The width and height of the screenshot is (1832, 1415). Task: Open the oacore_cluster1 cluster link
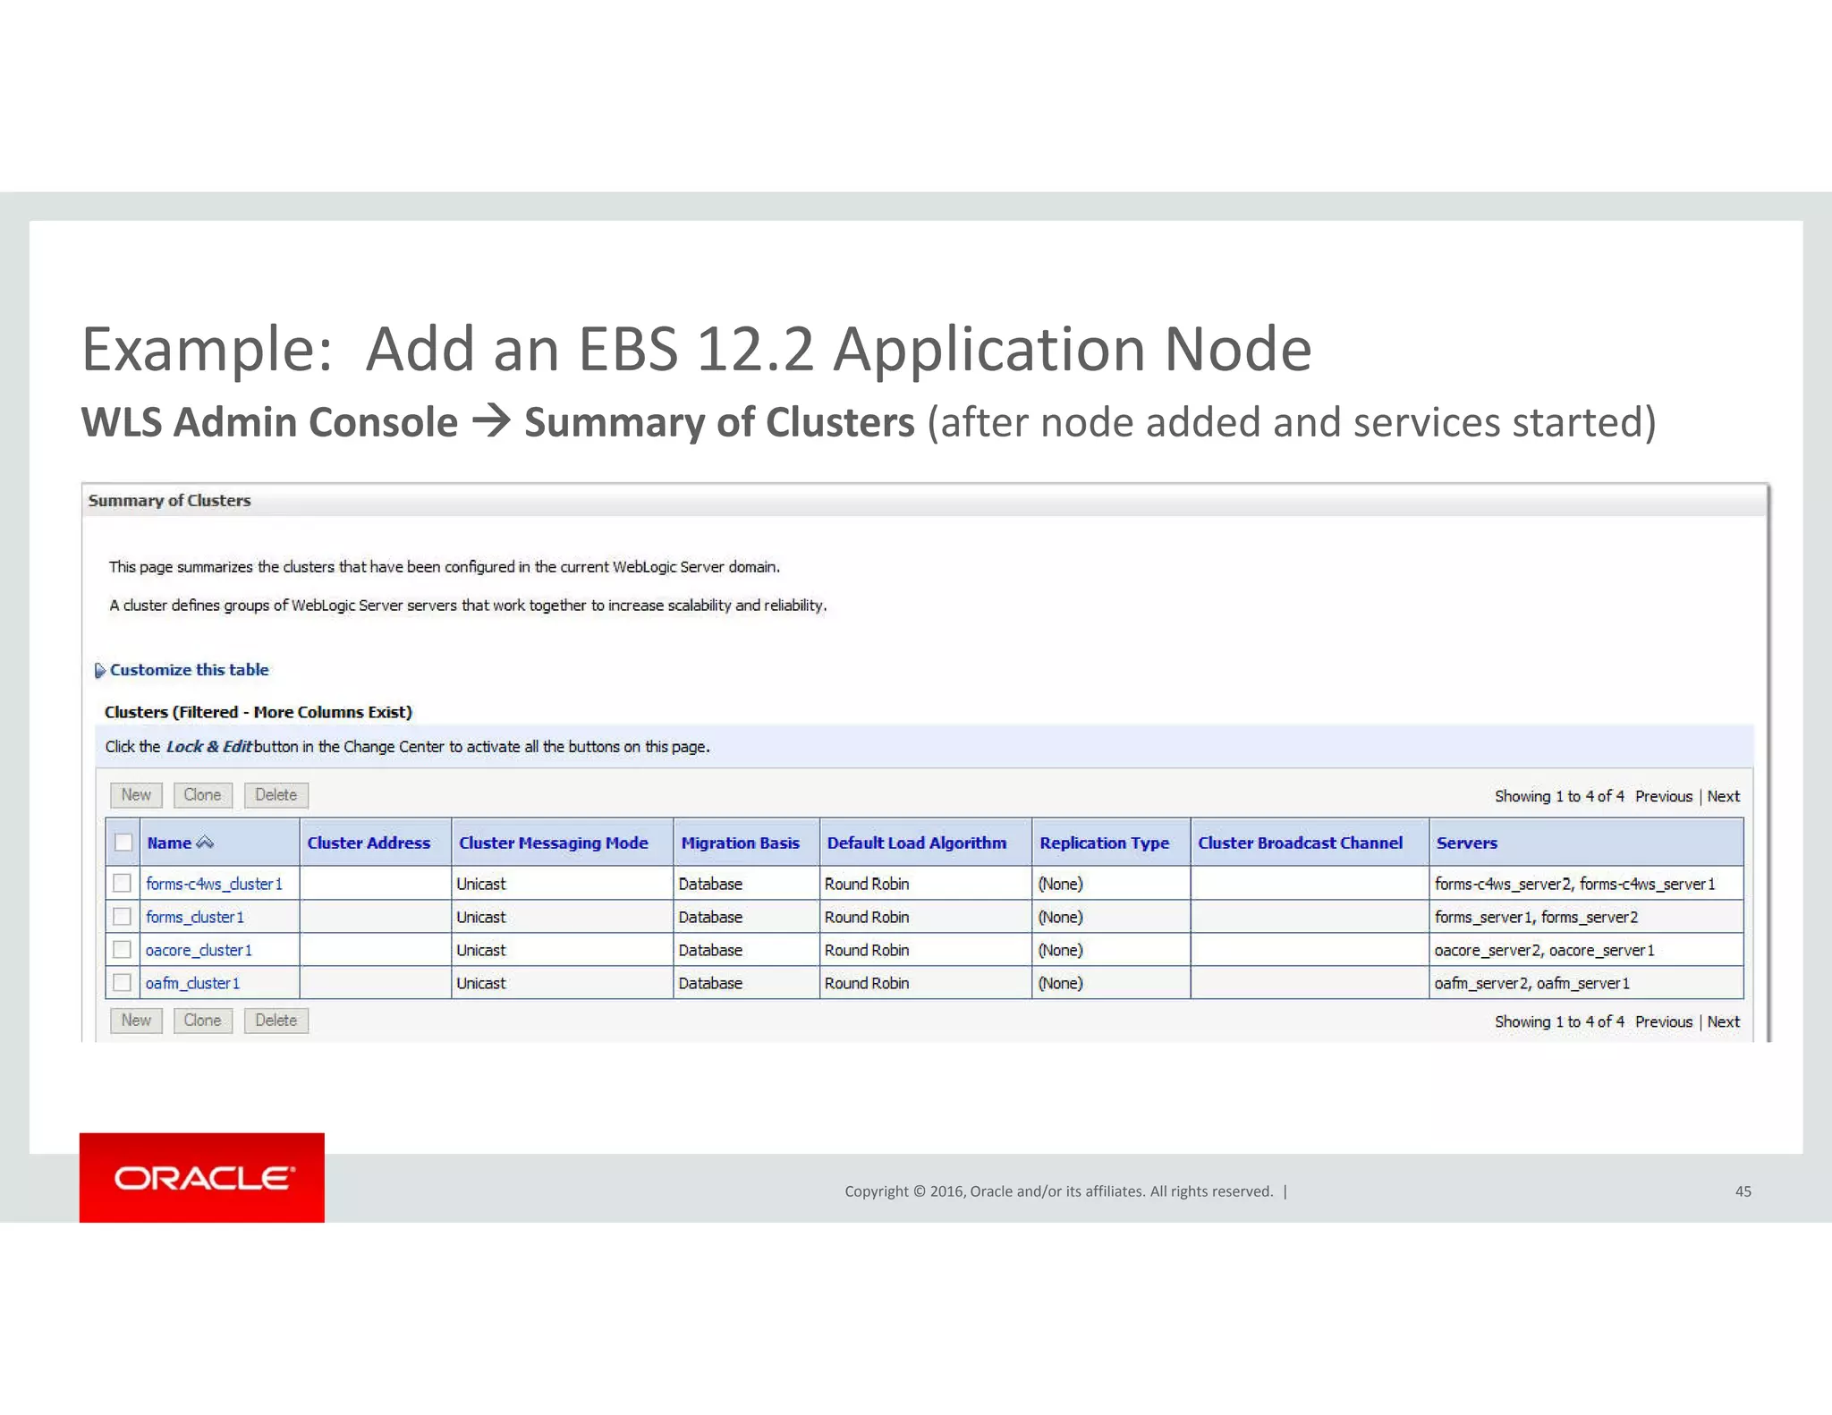[199, 950]
